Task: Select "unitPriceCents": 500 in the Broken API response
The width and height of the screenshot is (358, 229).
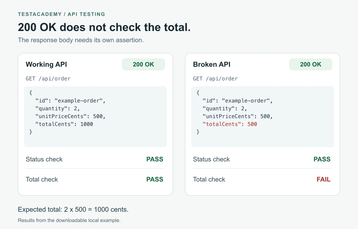Action: point(238,116)
